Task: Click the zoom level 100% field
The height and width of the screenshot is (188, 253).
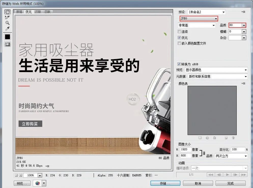Action: (x=31, y=175)
